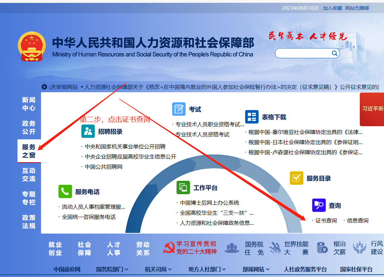Open the 专题专栏 sidebar tab
The height and width of the screenshot is (277, 384).
coord(29,198)
